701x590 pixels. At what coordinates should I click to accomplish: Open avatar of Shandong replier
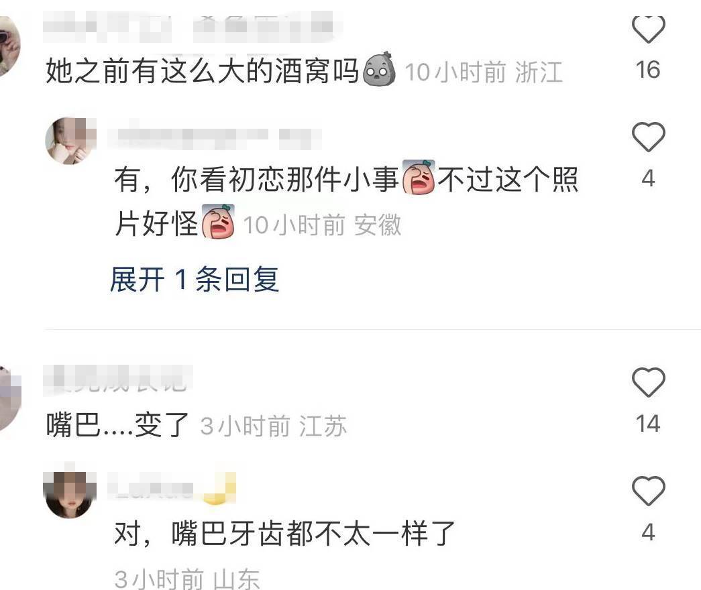click(x=70, y=495)
